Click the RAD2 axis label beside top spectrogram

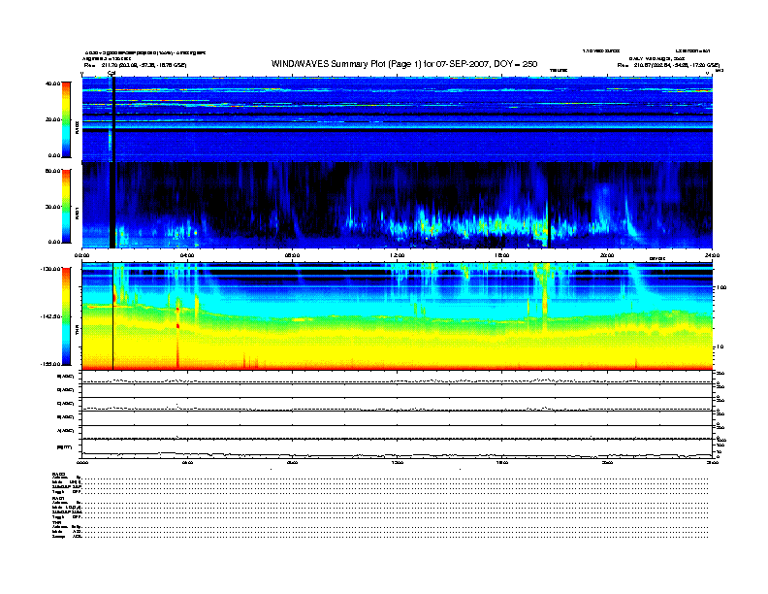coord(77,128)
